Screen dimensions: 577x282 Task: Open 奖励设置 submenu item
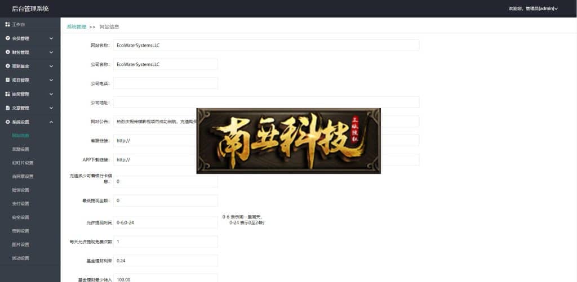point(21,149)
